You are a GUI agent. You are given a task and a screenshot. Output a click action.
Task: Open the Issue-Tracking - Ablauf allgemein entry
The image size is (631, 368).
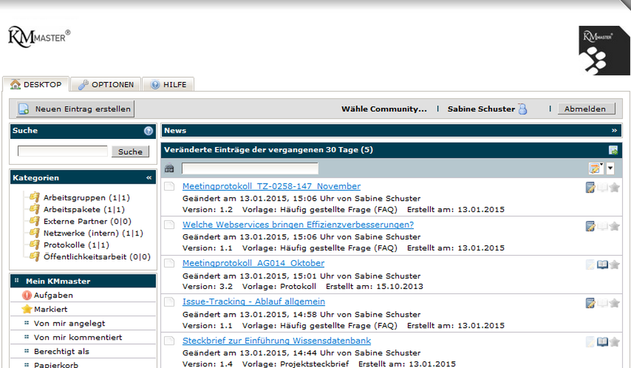[x=253, y=302]
